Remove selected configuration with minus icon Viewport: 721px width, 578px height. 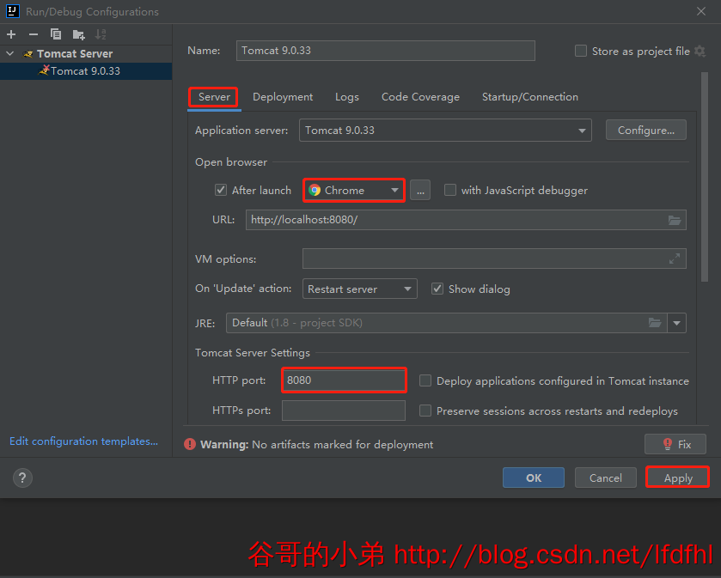(x=34, y=34)
